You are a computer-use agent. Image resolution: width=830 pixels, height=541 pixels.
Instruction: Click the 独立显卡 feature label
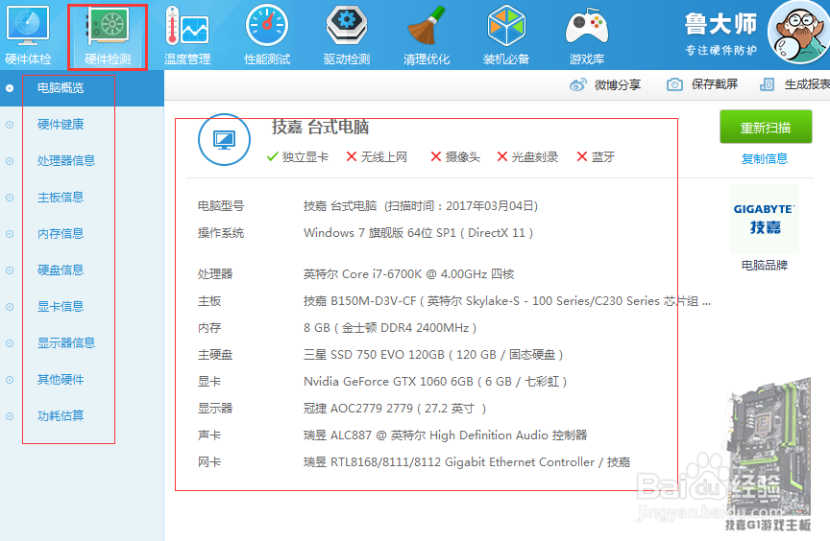(305, 157)
